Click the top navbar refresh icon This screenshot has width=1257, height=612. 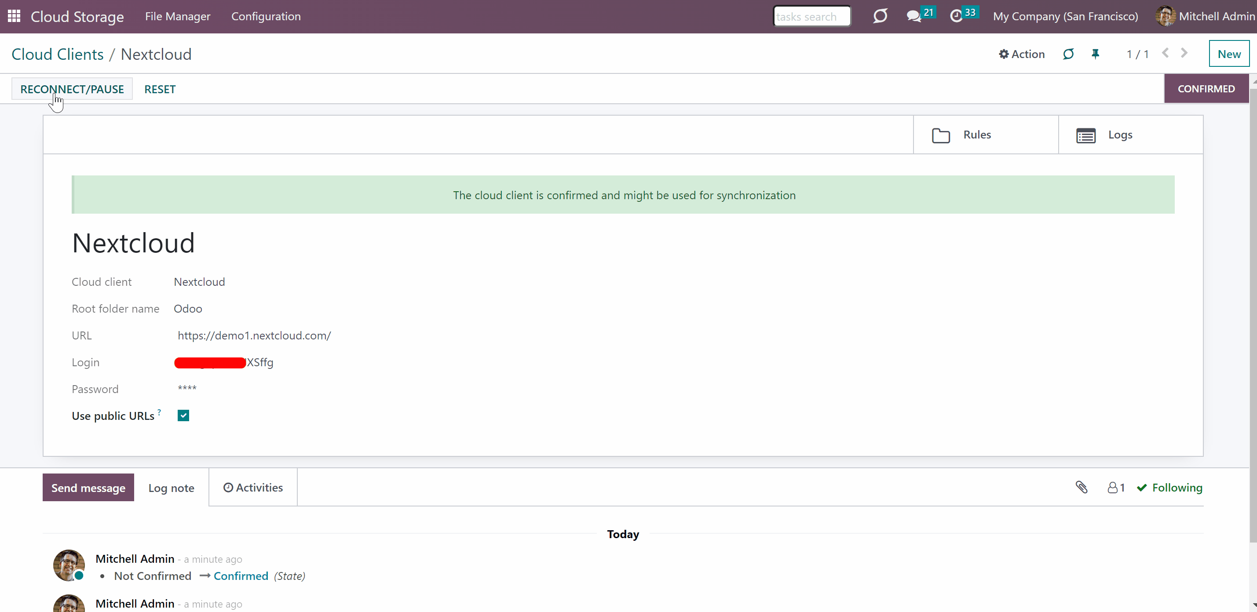click(x=880, y=16)
